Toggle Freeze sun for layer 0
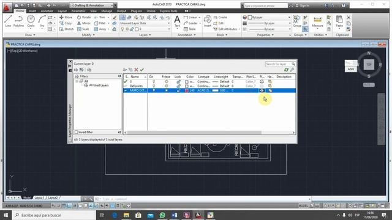Screen dimensions: 392x220 [x=166, y=81]
